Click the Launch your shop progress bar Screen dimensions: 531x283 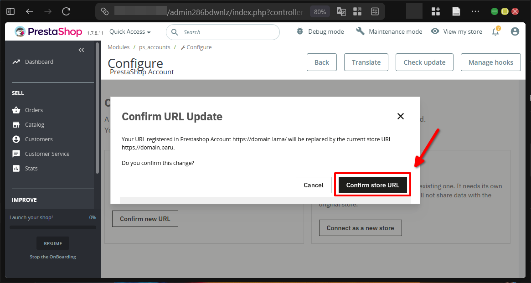pyautogui.click(x=53, y=227)
